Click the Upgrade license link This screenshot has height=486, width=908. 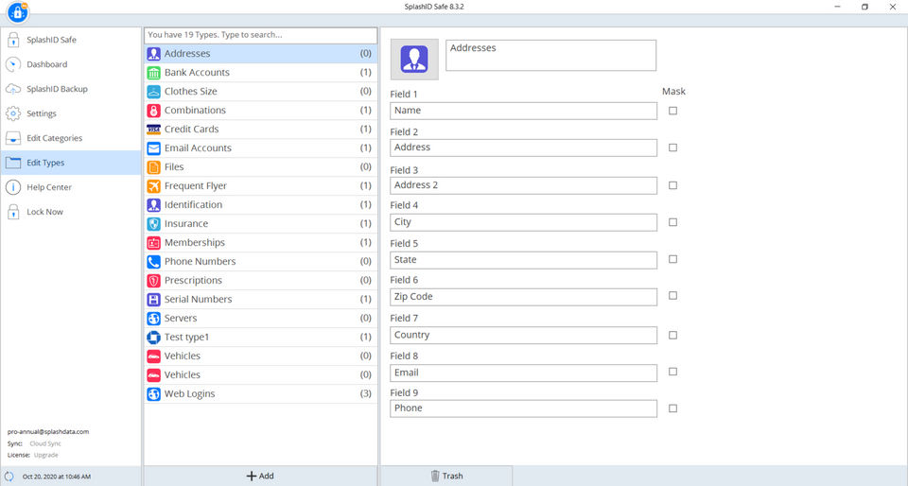tap(45, 456)
